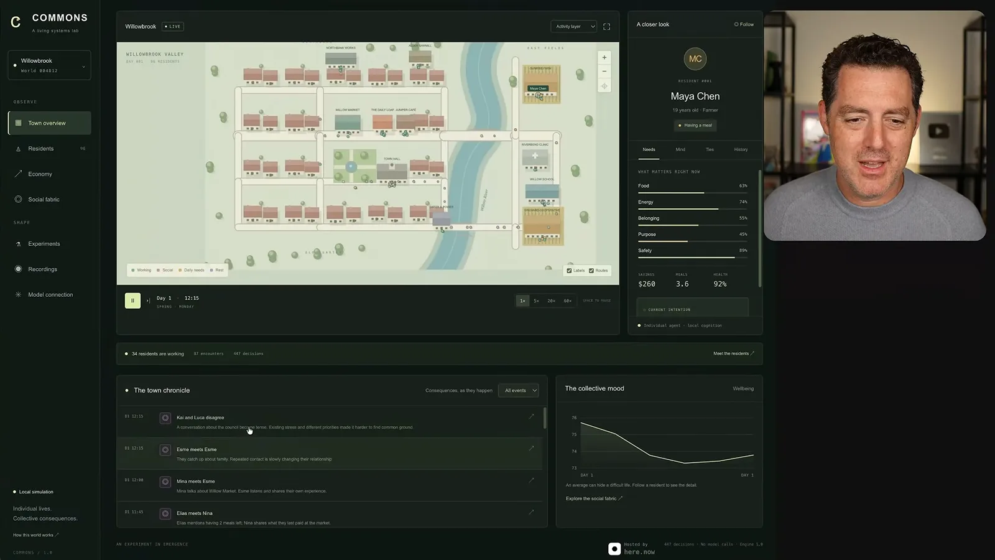Click Esme meets Esme event icon

tap(165, 450)
